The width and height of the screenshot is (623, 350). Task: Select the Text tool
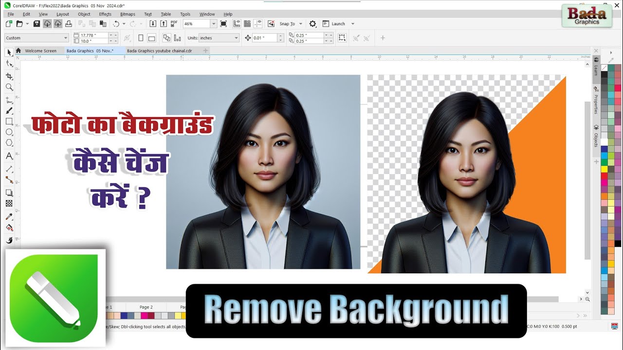click(9, 156)
